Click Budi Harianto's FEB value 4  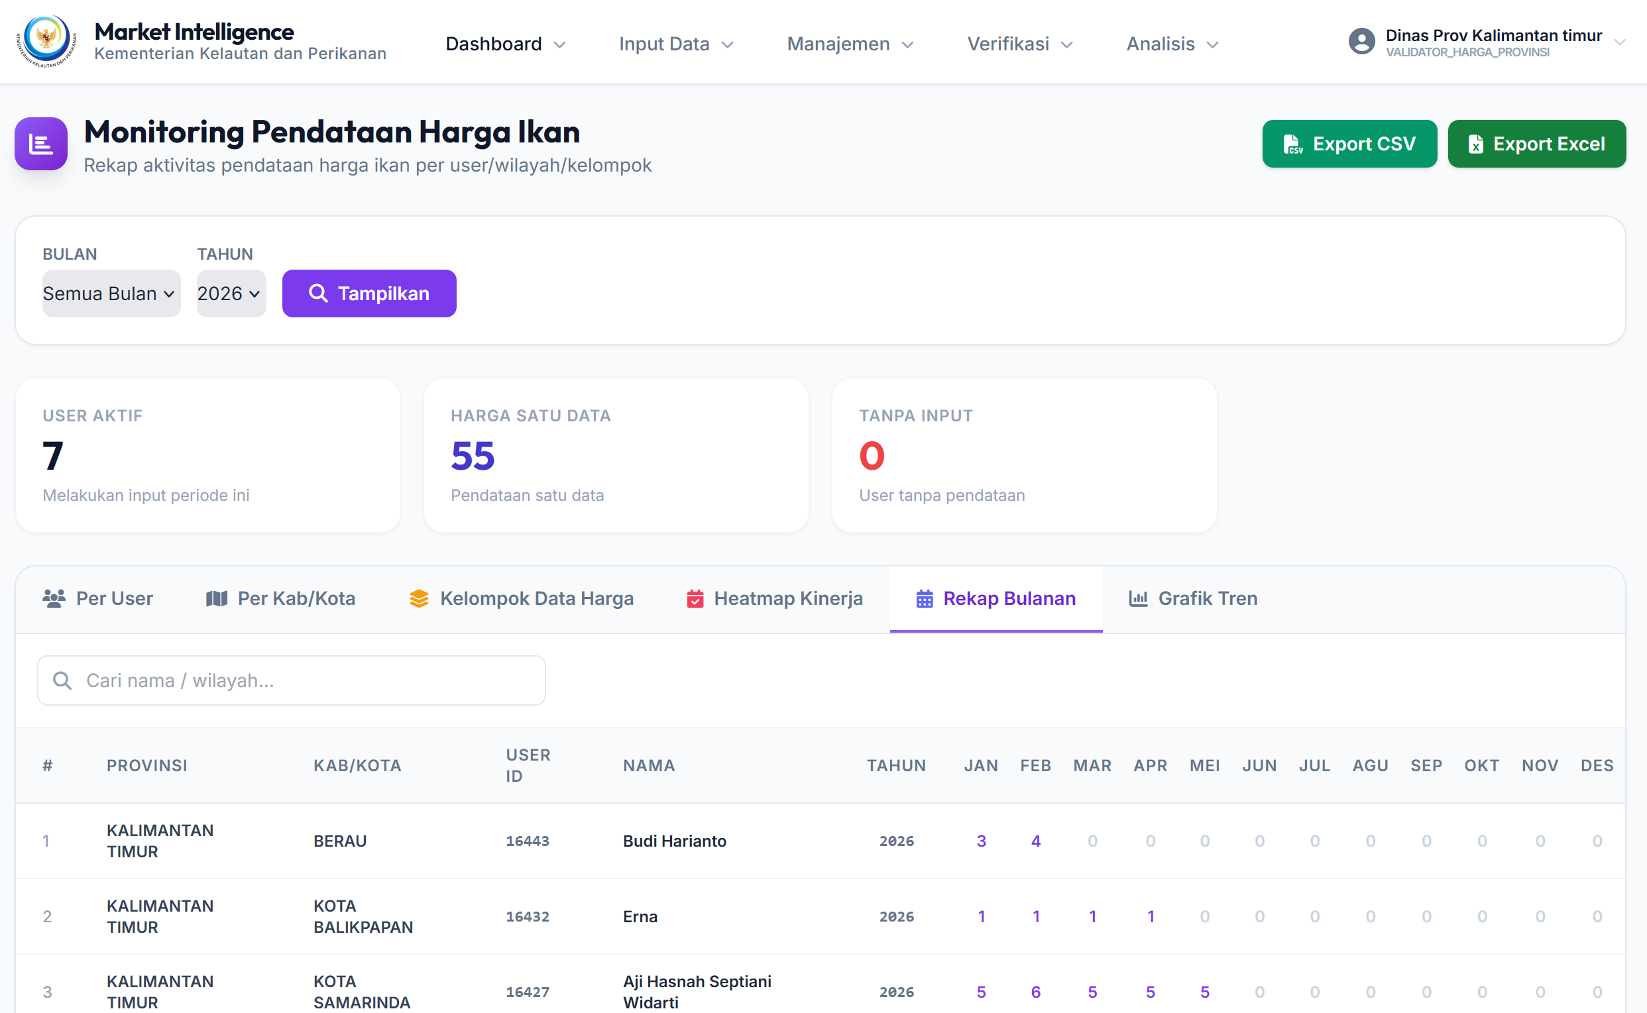click(x=1035, y=841)
